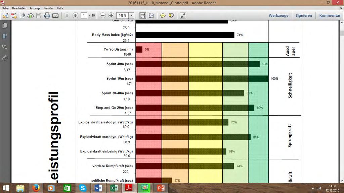
Task: Launch Firefox from the taskbar
Action: (36, 188)
